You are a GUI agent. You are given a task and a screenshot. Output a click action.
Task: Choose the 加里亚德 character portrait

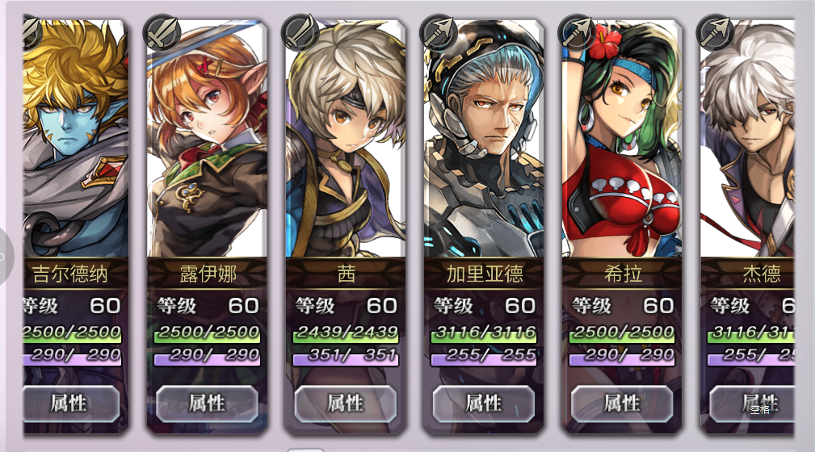(483, 139)
